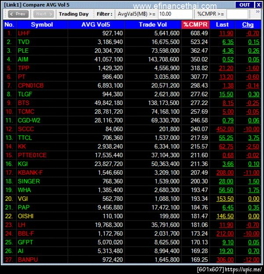Click the OUT button in title bar

244,5
